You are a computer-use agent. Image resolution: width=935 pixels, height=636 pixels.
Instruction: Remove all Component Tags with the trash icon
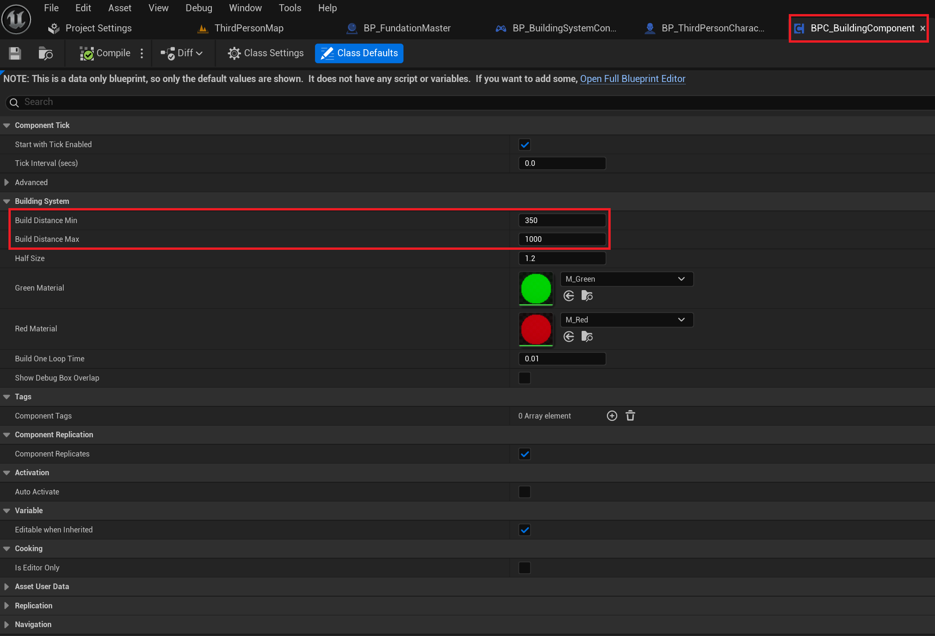point(630,416)
